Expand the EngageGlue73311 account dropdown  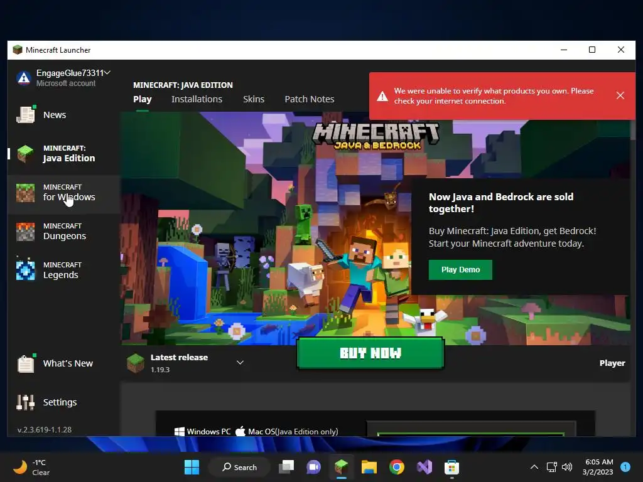pyautogui.click(x=107, y=73)
